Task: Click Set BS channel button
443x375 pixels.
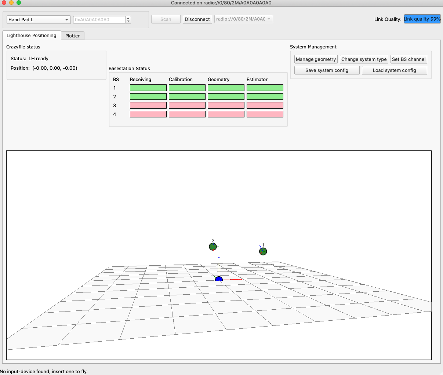Action: tap(408, 59)
